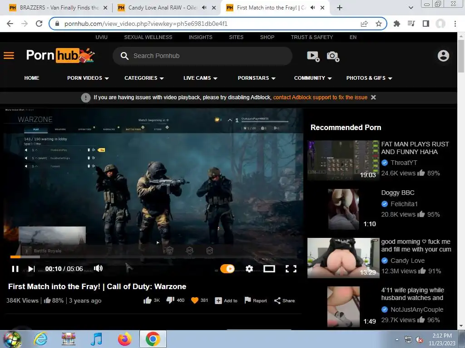
Task: Expand the CATEGORIES dropdown
Action: coord(144,78)
